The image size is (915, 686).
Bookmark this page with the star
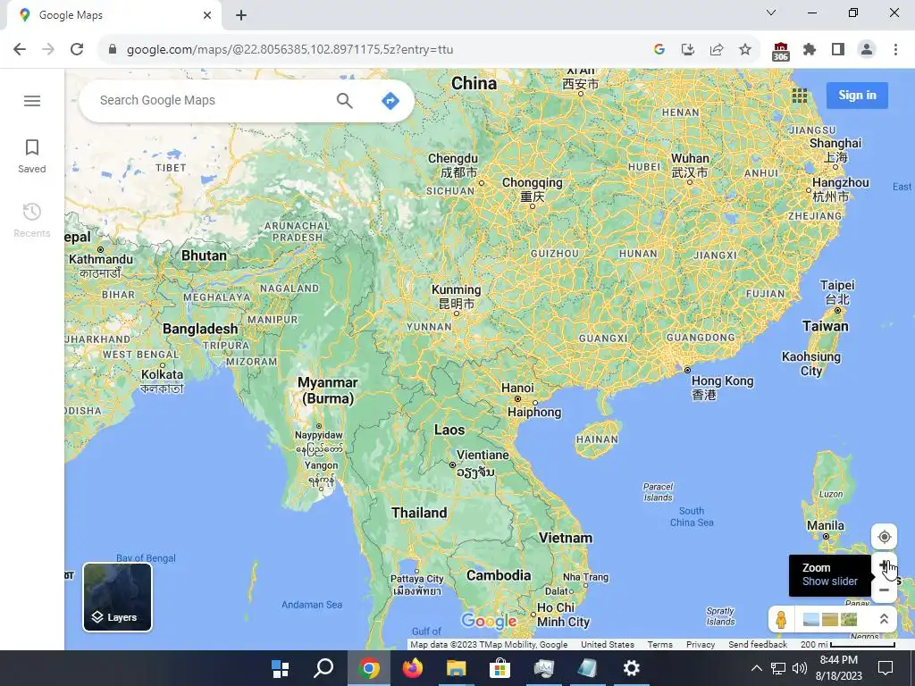(x=744, y=49)
